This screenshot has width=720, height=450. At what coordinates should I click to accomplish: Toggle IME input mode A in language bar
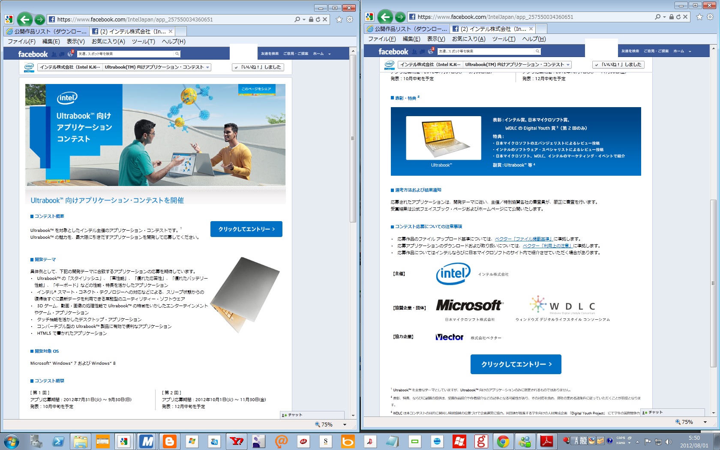[576, 441]
